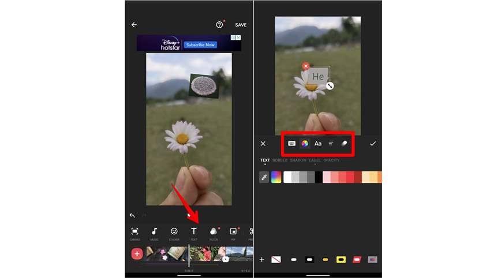Choose the black color swatch
Viewport: 494px width, 278px height.
pyautogui.click(x=319, y=177)
